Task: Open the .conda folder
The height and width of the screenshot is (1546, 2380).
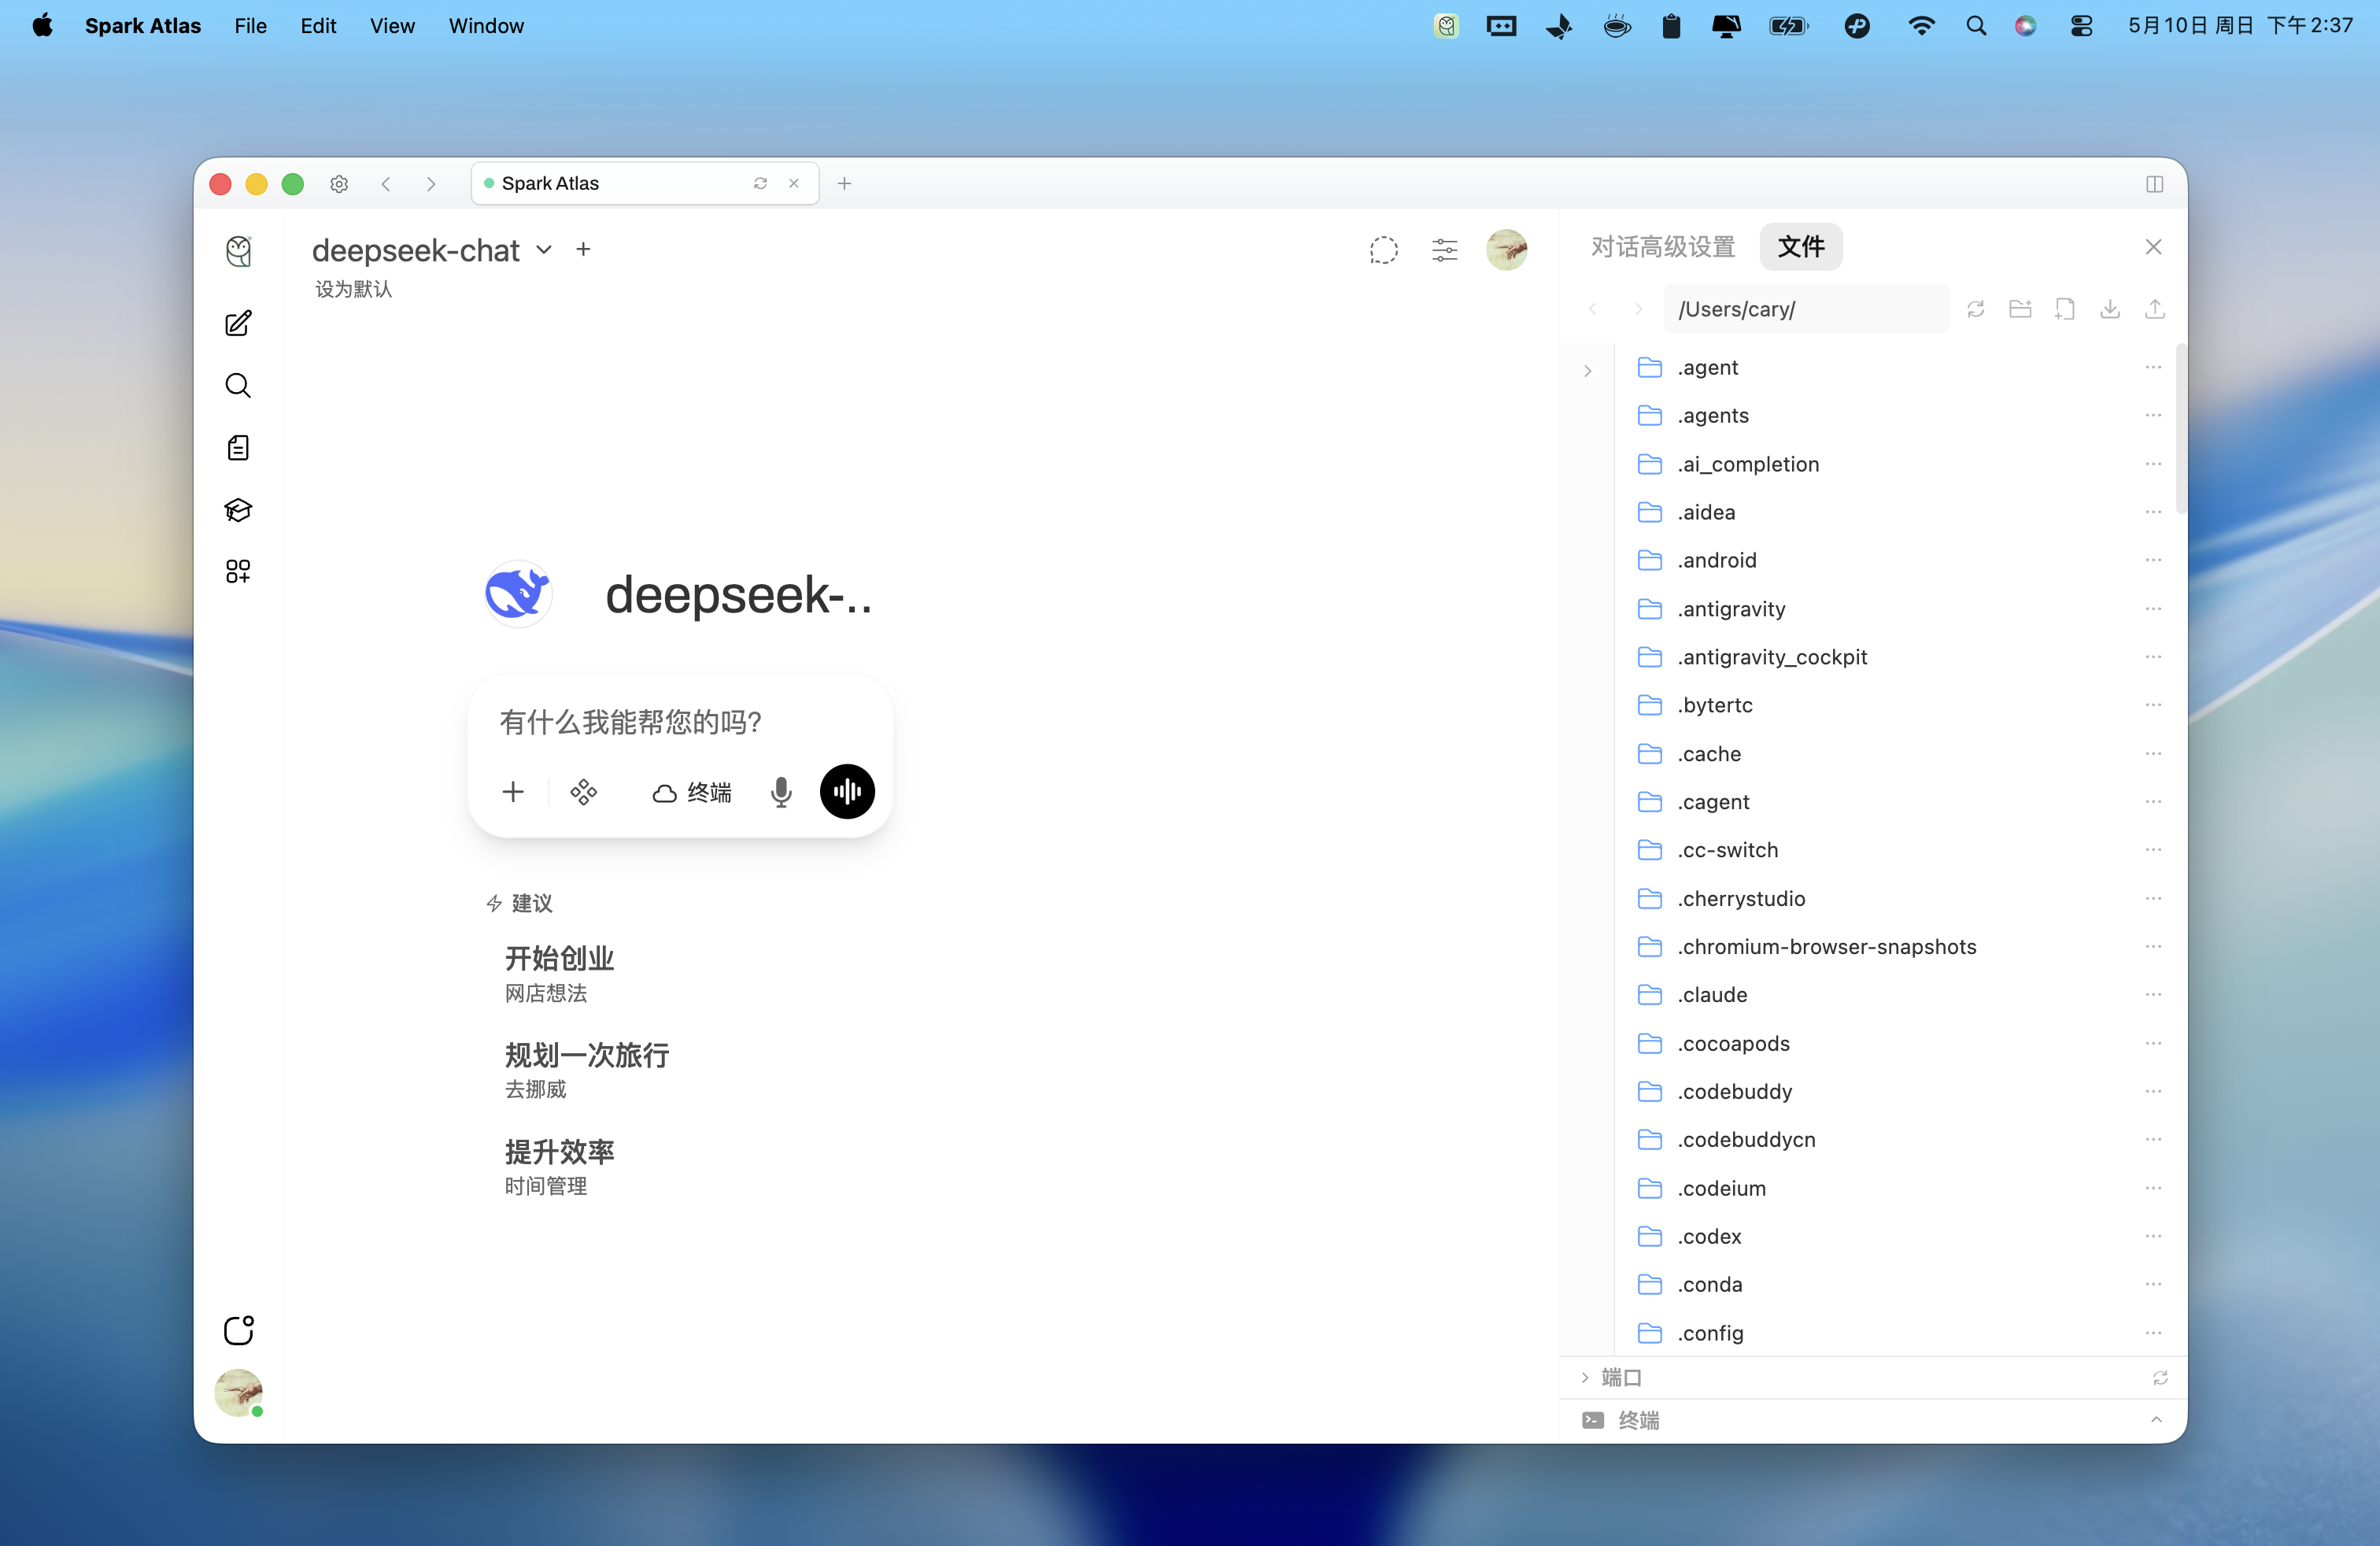Action: click(1898, 1284)
